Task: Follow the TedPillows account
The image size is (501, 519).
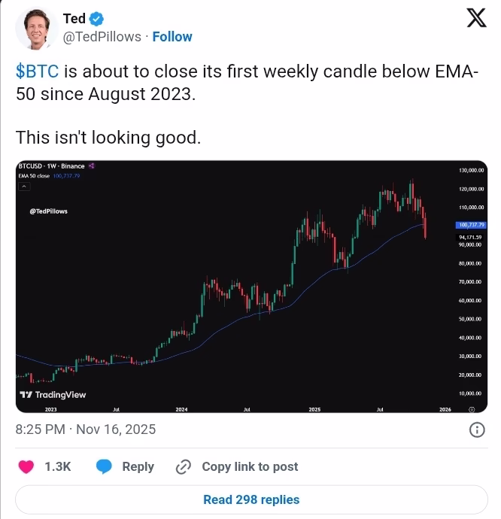Action: click(172, 36)
